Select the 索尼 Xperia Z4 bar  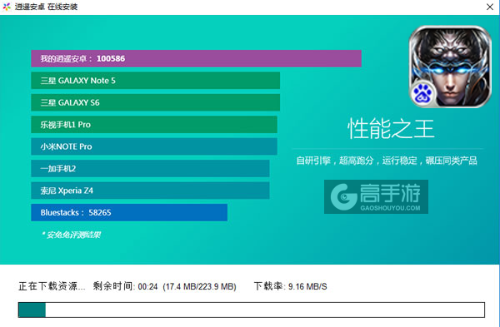click(x=150, y=191)
